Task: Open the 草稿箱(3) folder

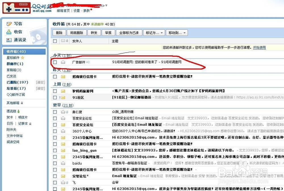Action: [x=14, y=70]
